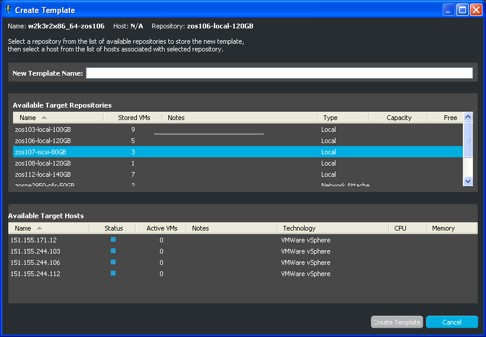Click VMWare vSphere for host 151.155.171.12
The image size is (486, 337).
(x=306, y=240)
